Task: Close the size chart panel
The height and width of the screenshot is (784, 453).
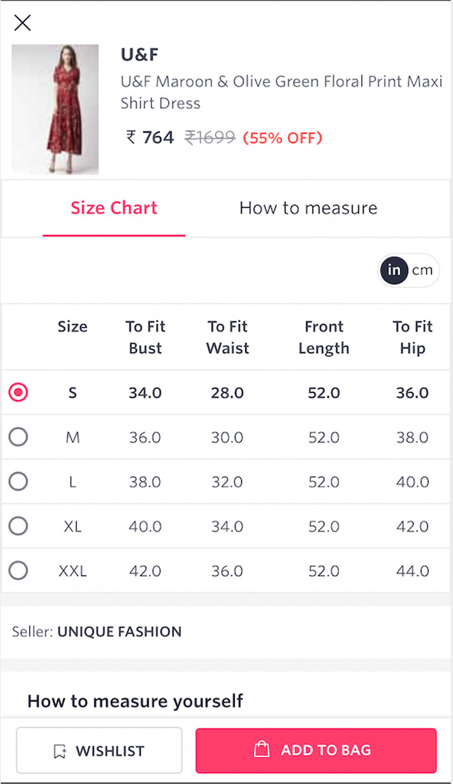Action: [x=23, y=23]
